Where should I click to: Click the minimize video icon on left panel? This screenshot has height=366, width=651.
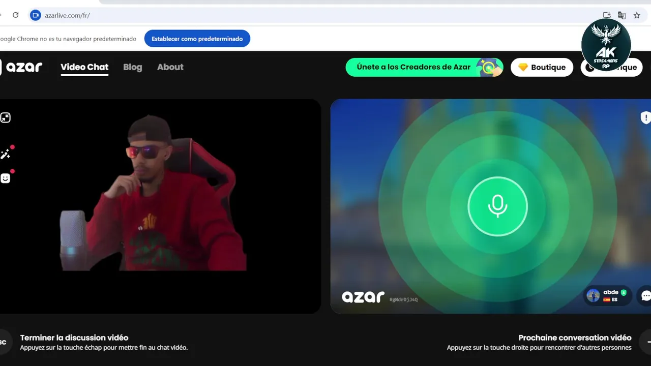pos(5,118)
